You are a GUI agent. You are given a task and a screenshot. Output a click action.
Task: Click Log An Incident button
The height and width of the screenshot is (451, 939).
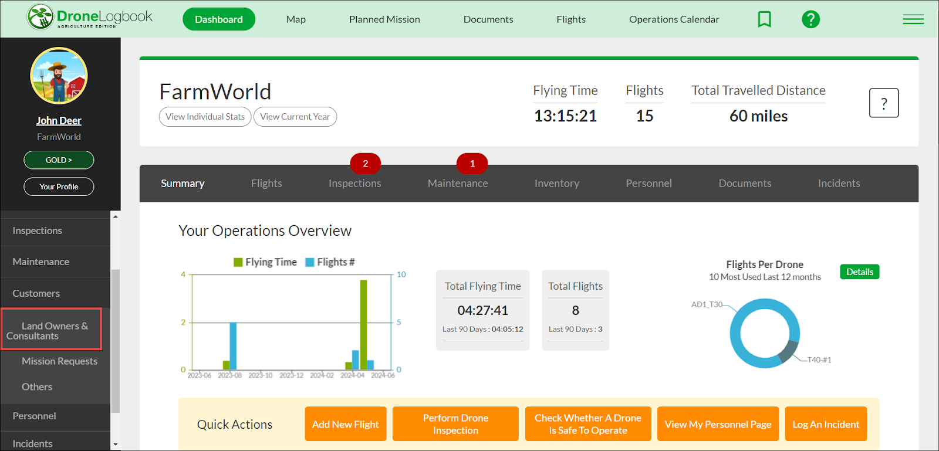(826, 424)
